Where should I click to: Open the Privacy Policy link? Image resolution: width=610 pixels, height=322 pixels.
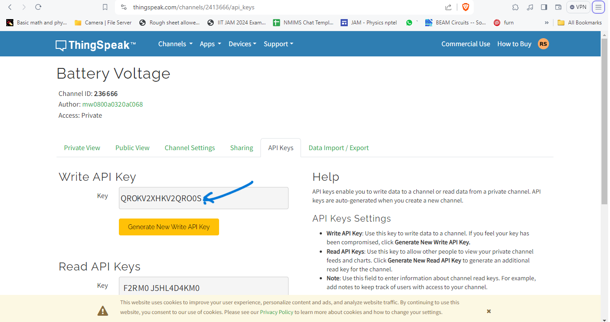click(x=276, y=312)
